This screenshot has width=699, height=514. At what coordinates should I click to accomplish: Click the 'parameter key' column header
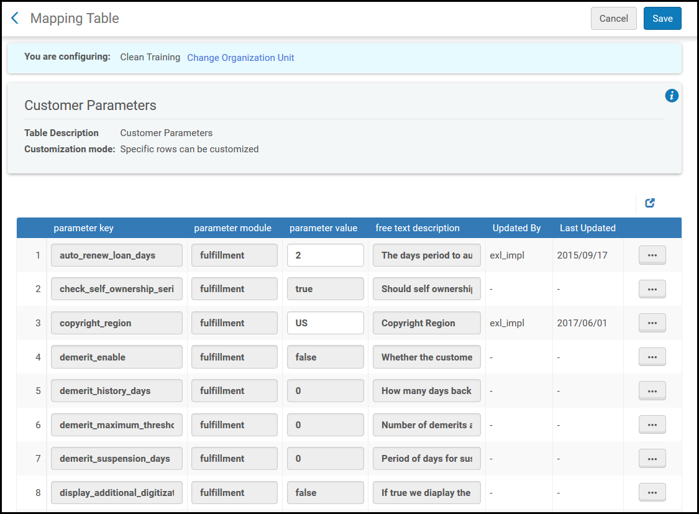[83, 228]
